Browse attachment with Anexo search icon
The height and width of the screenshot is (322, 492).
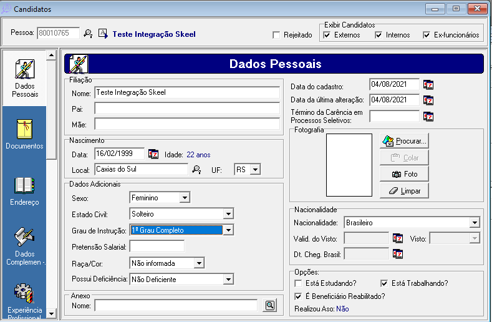pos(269,305)
